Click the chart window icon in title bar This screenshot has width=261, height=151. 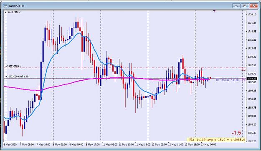pos(5,6)
